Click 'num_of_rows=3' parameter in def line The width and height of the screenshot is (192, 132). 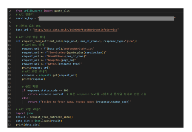[x=90, y=41]
